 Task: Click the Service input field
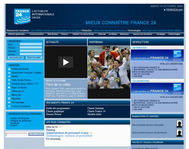coord(31,54)
